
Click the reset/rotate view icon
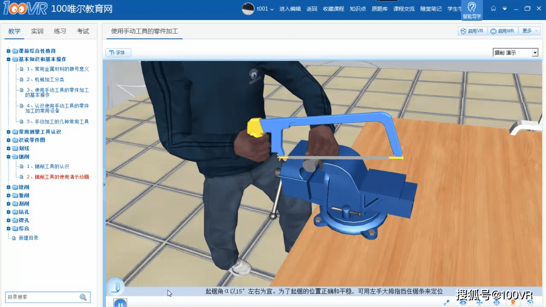click(x=530, y=302)
